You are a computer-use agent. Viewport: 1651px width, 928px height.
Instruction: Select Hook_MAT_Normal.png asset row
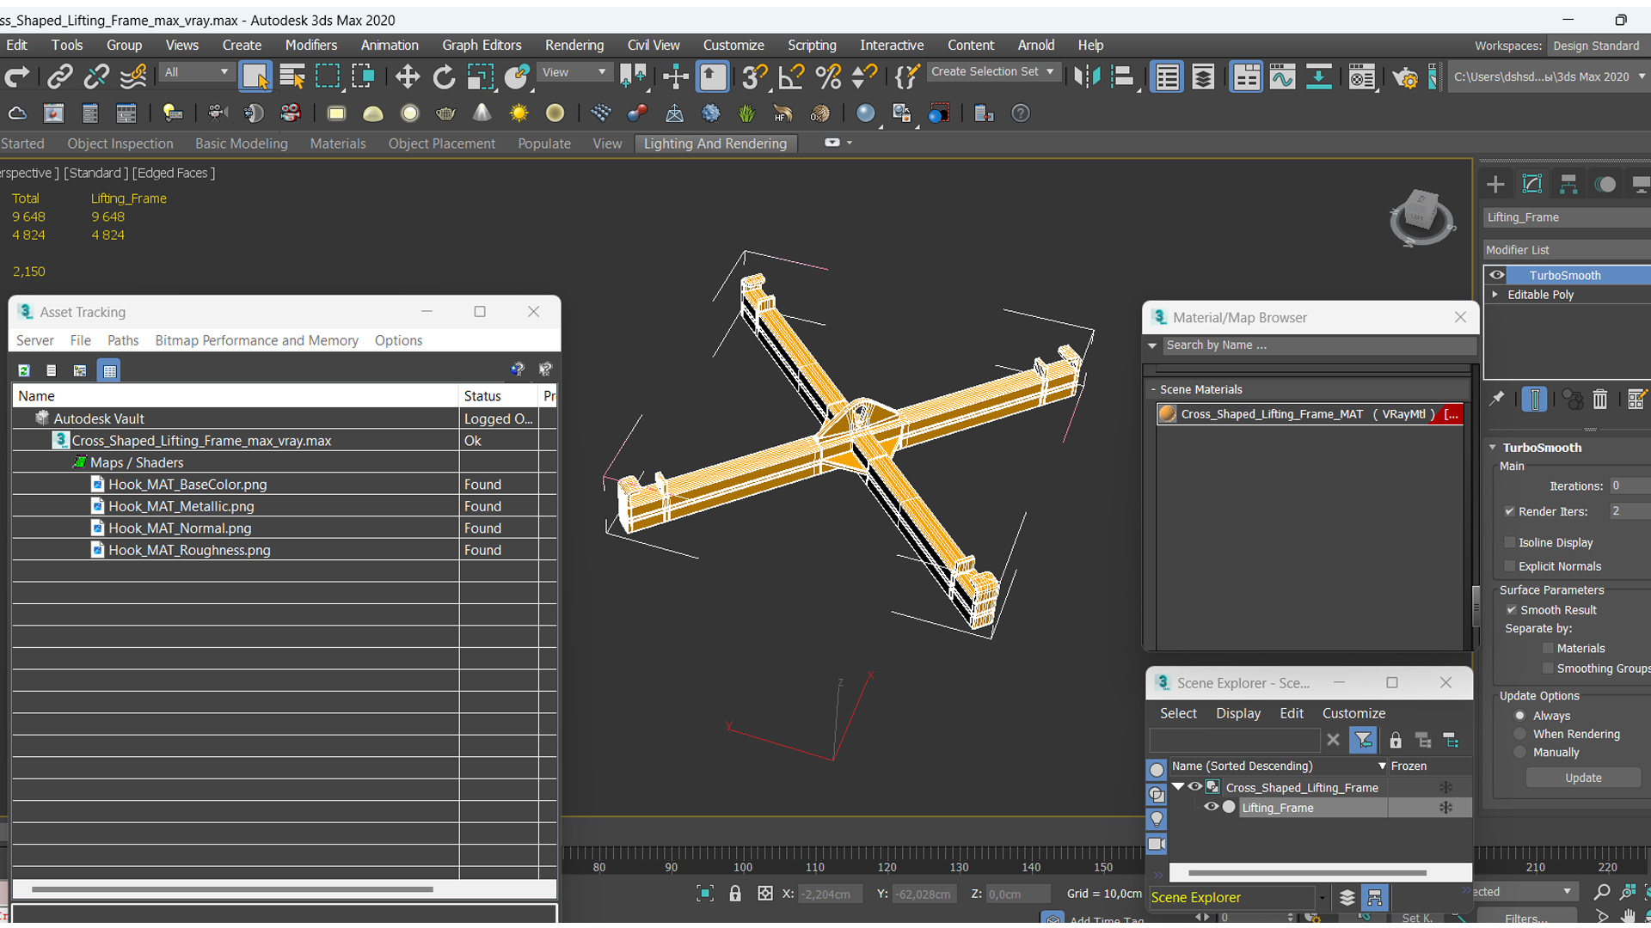click(x=284, y=528)
